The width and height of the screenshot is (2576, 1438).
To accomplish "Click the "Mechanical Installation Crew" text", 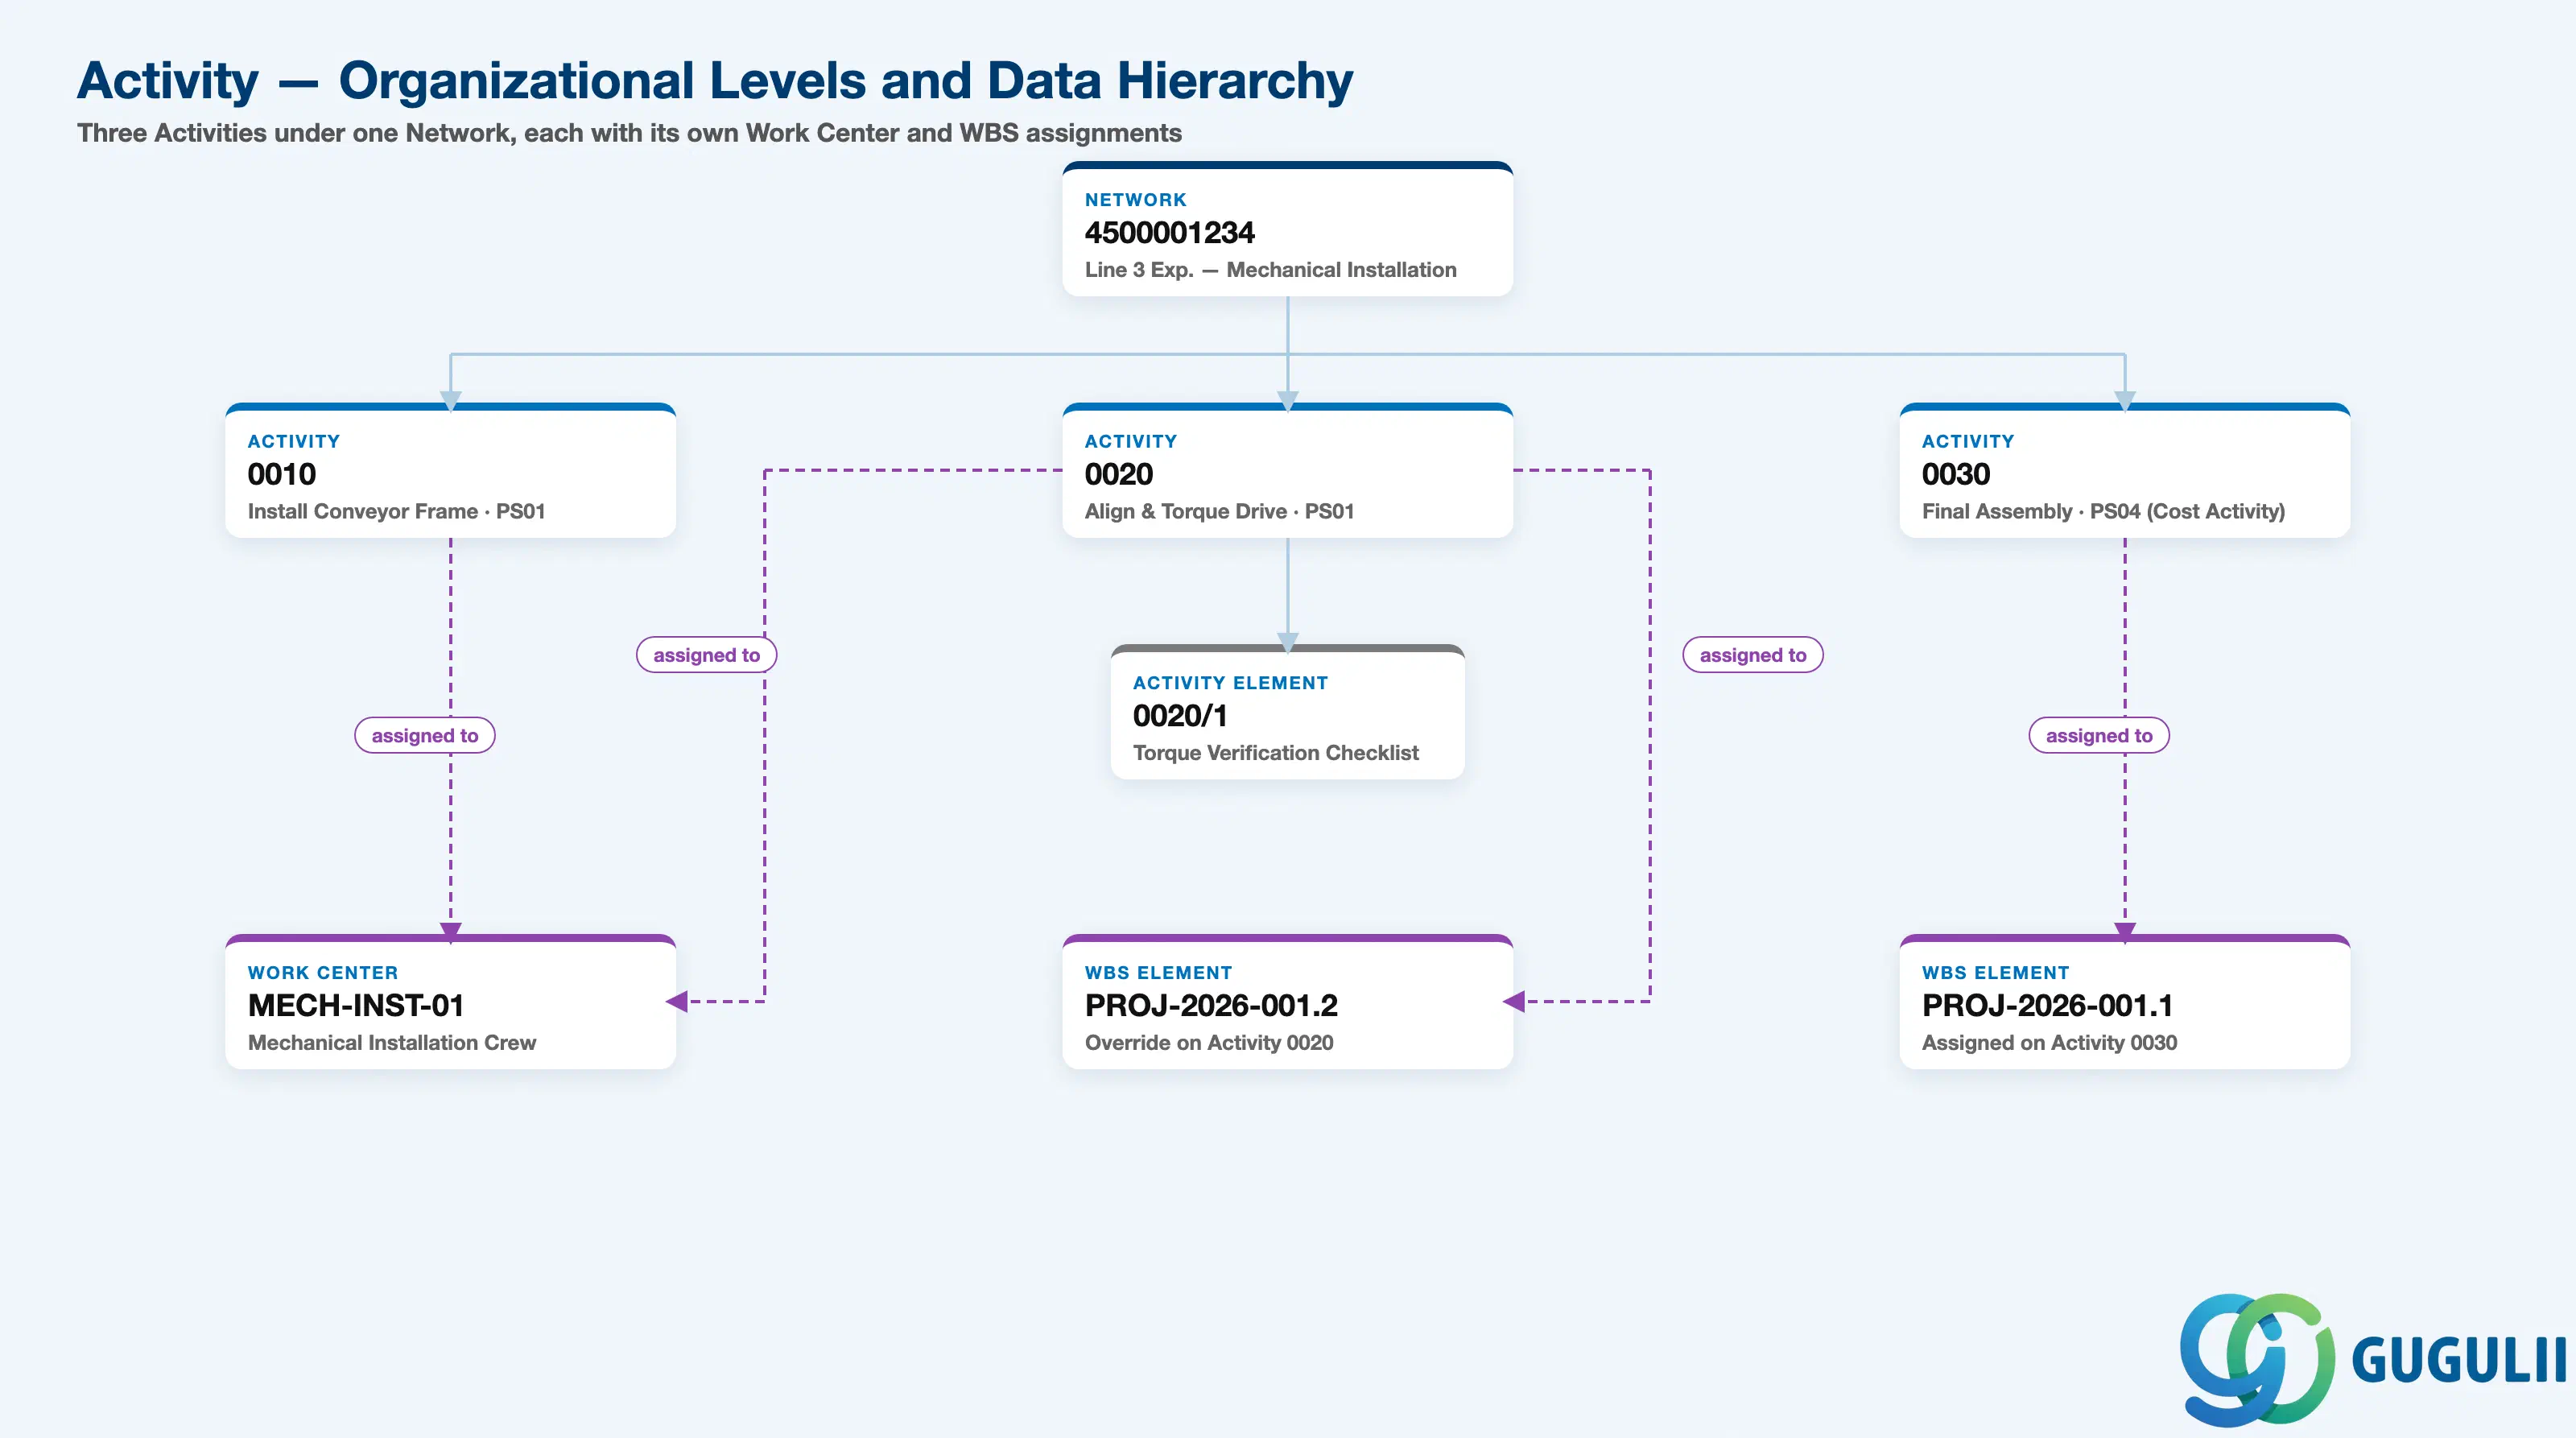I will (x=392, y=1043).
